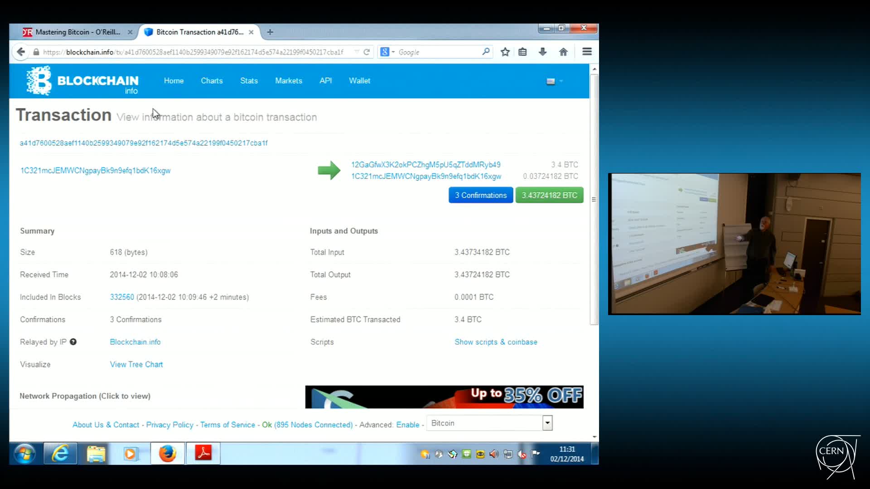Click the browser back arrow button

click(x=21, y=52)
